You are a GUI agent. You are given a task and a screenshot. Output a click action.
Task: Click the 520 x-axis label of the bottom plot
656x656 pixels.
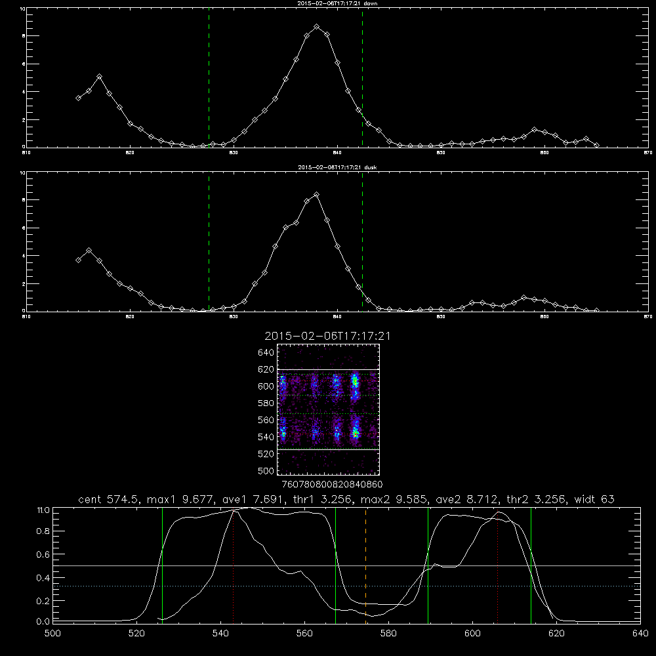tap(136, 634)
